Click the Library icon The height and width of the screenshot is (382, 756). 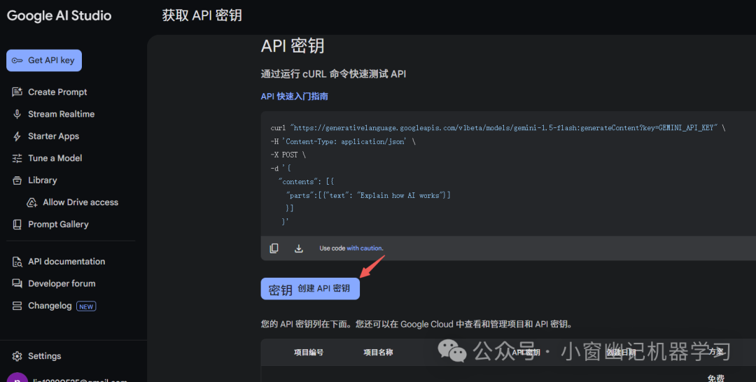[x=17, y=181]
